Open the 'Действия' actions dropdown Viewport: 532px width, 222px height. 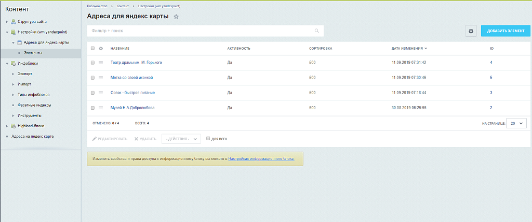coord(181,139)
